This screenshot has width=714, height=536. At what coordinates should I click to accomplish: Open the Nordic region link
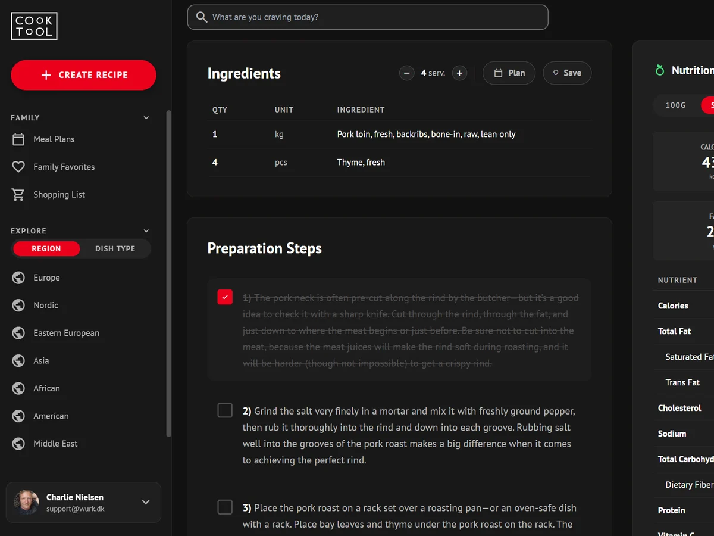[46, 306]
